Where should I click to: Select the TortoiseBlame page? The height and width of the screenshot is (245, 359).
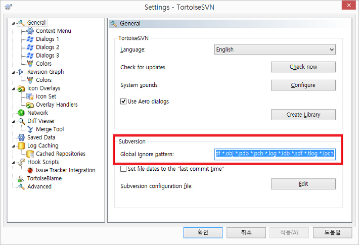coord(44,178)
